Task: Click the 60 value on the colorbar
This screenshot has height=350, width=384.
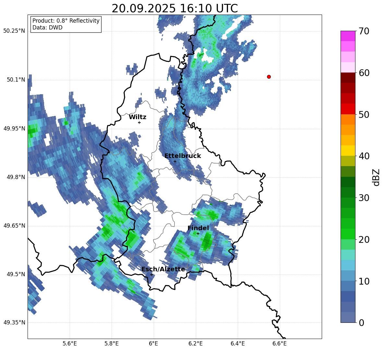Action: (364, 73)
